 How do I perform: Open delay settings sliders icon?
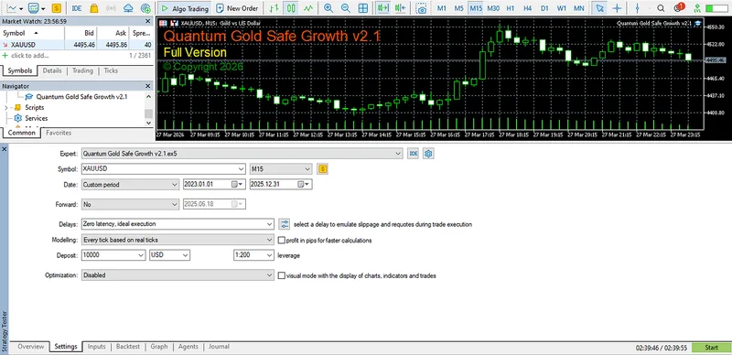285,224
